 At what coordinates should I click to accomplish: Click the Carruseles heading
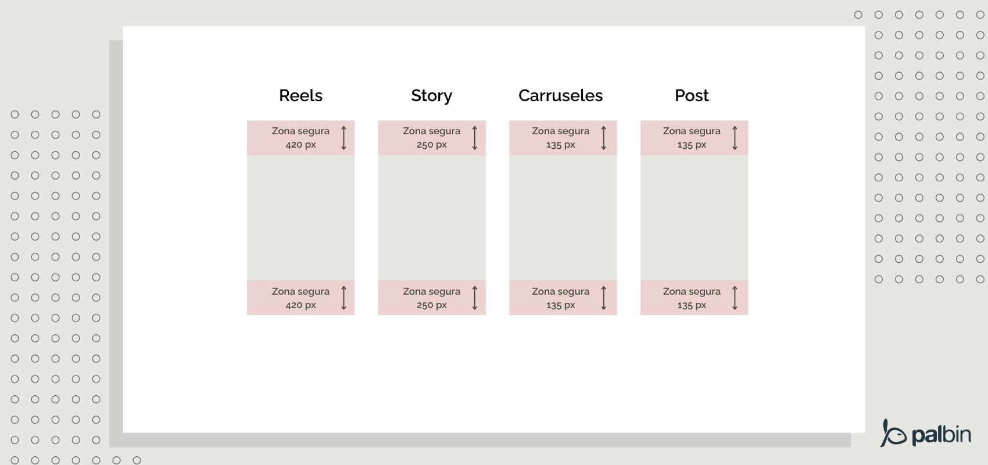[x=560, y=95]
